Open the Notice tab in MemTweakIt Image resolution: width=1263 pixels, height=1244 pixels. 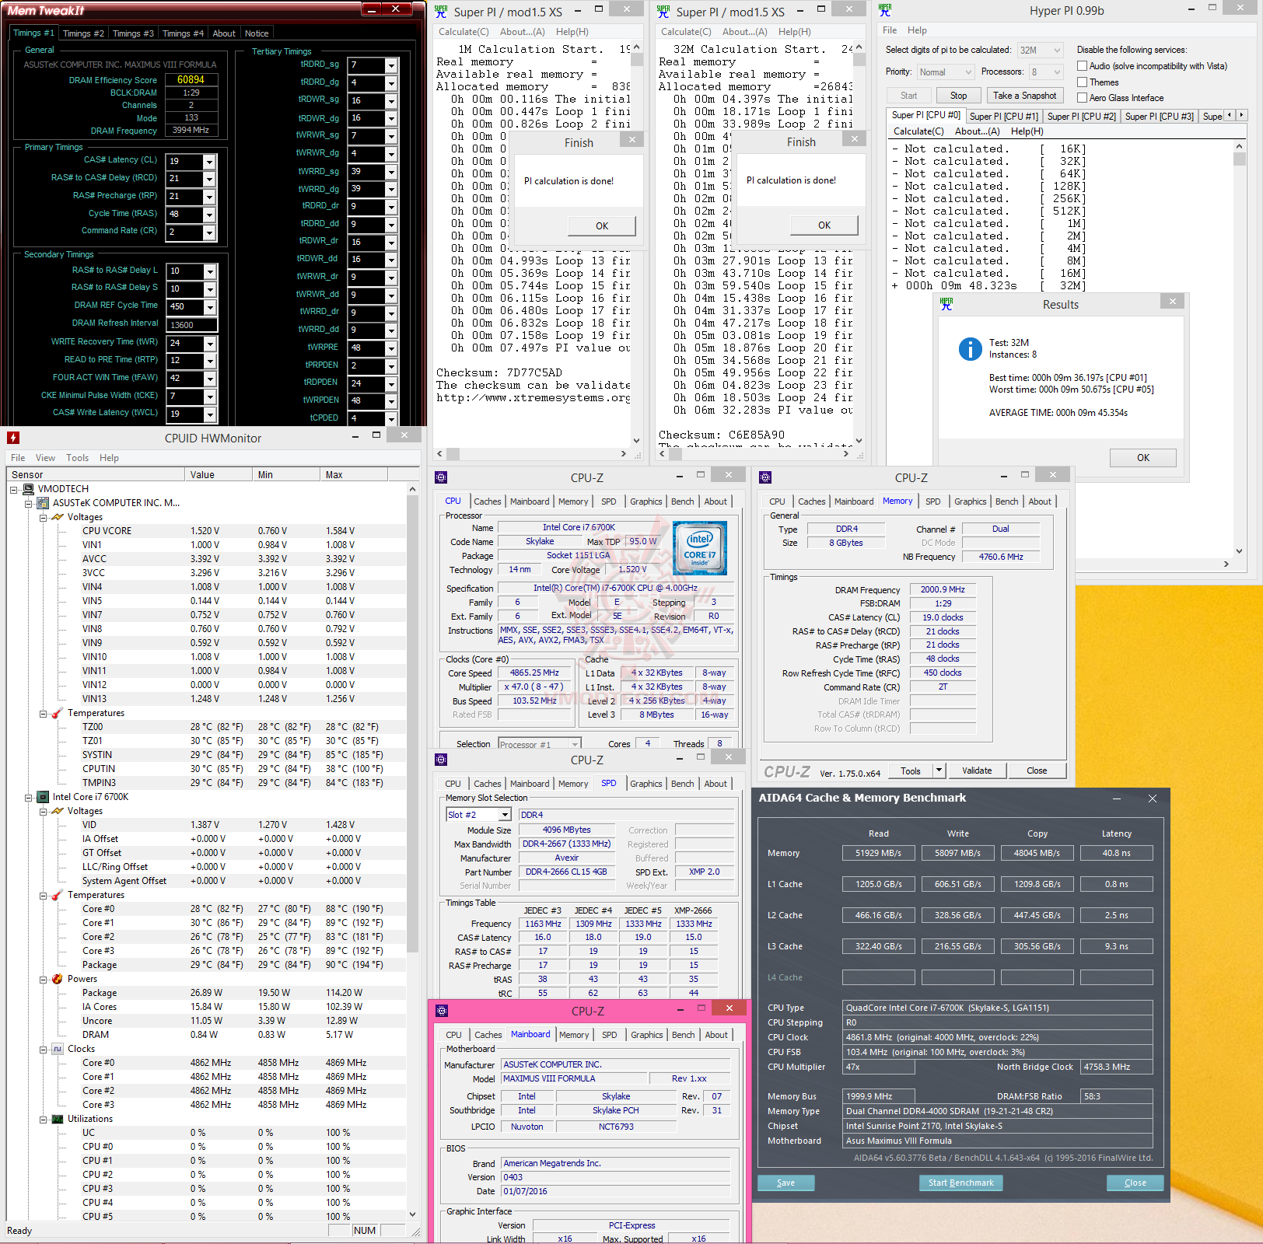point(257,33)
